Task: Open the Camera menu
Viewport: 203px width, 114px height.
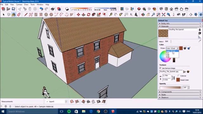Action: click(x=19, y=4)
